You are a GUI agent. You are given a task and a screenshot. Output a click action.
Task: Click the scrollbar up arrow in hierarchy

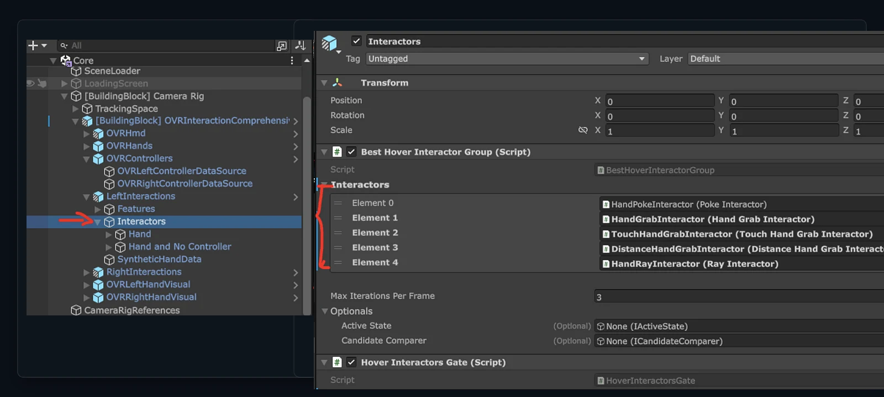[307, 60]
